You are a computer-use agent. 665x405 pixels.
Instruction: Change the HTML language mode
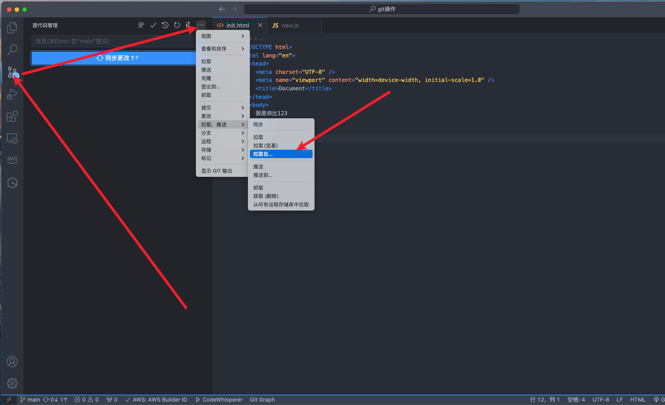click(x=637, y=400)
